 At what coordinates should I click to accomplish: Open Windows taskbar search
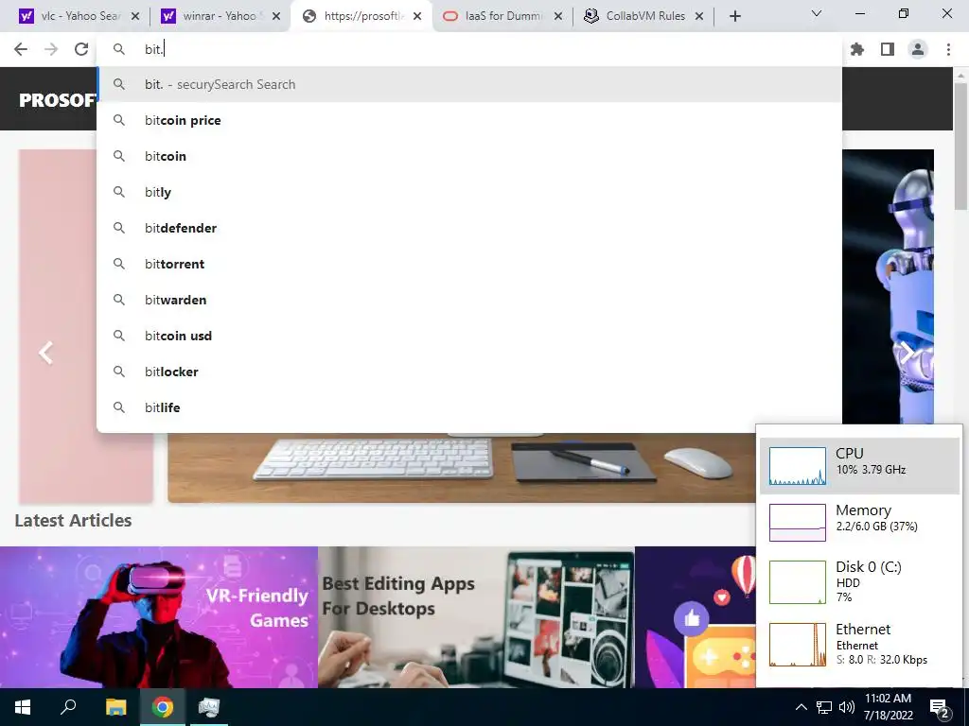tap(68, 707)
